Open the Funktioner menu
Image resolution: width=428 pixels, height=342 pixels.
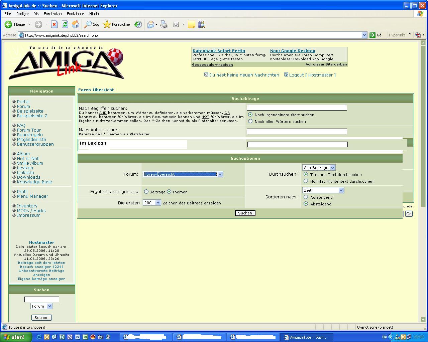(75, 14)
